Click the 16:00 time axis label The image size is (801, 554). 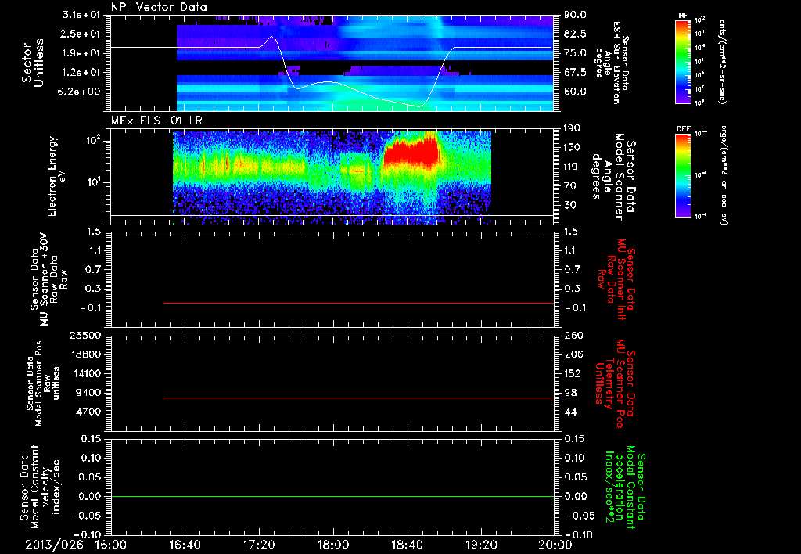tap(111, 545)
